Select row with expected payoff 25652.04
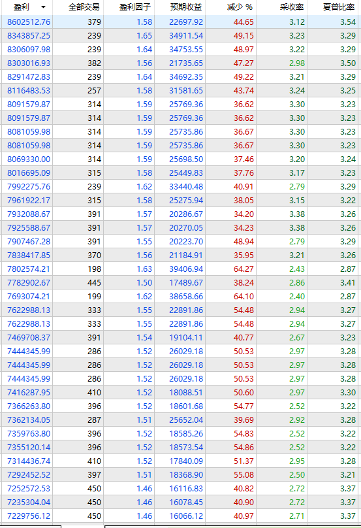 180,420
